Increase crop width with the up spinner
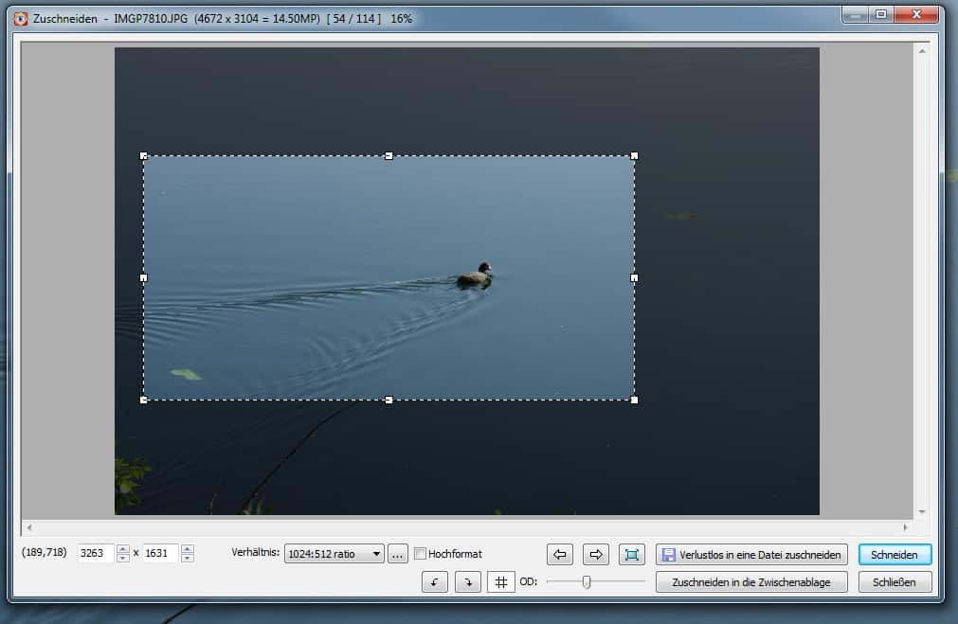 [x=123, y=549]
